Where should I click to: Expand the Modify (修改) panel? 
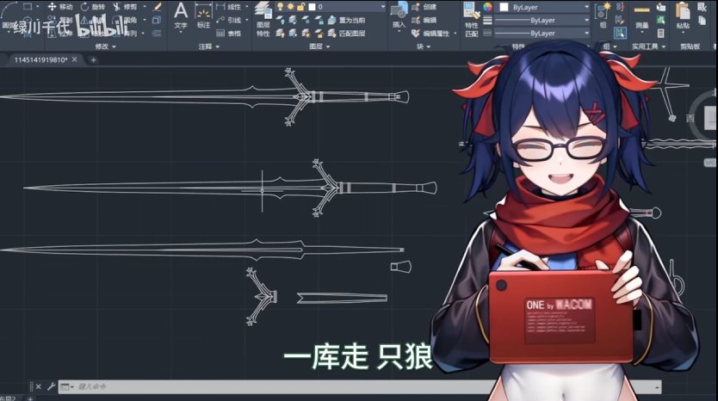[106, 46]
